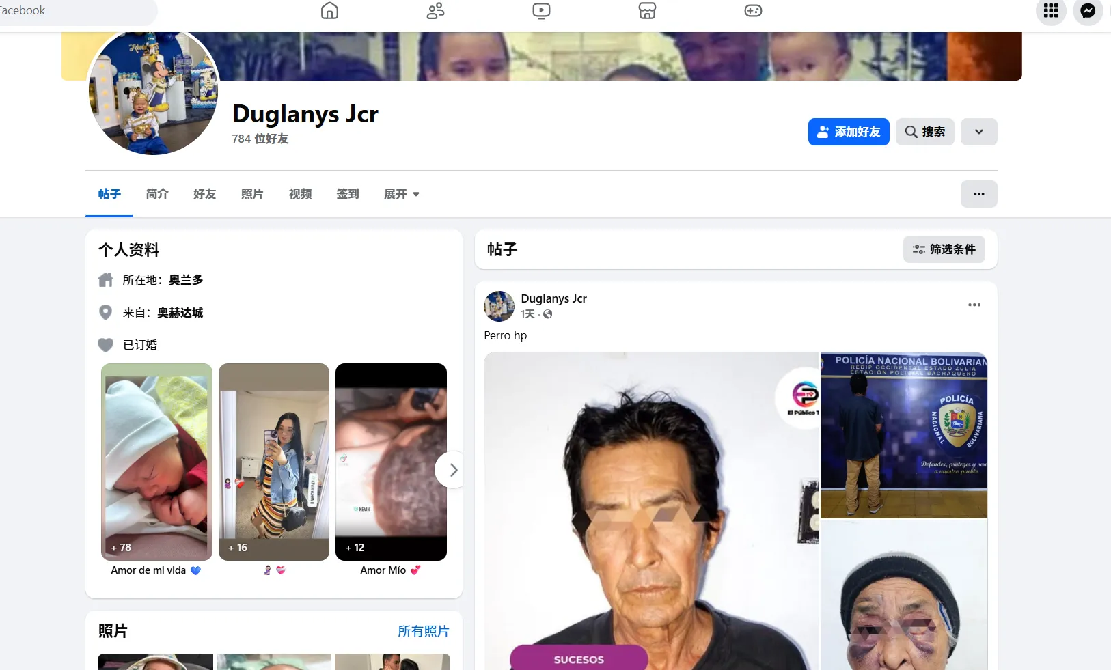The image size is (1111, 670).
Task: Open the Gaming icon in top navigation
Action: pos(753,11)
